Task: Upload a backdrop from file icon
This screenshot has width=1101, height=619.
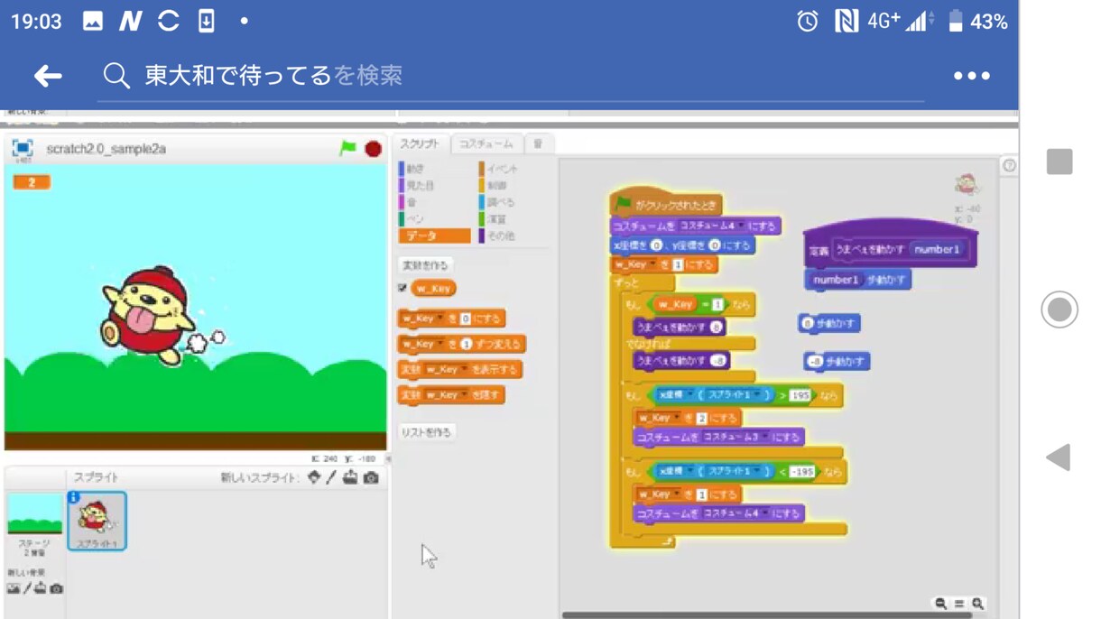Action: (41, 588)
